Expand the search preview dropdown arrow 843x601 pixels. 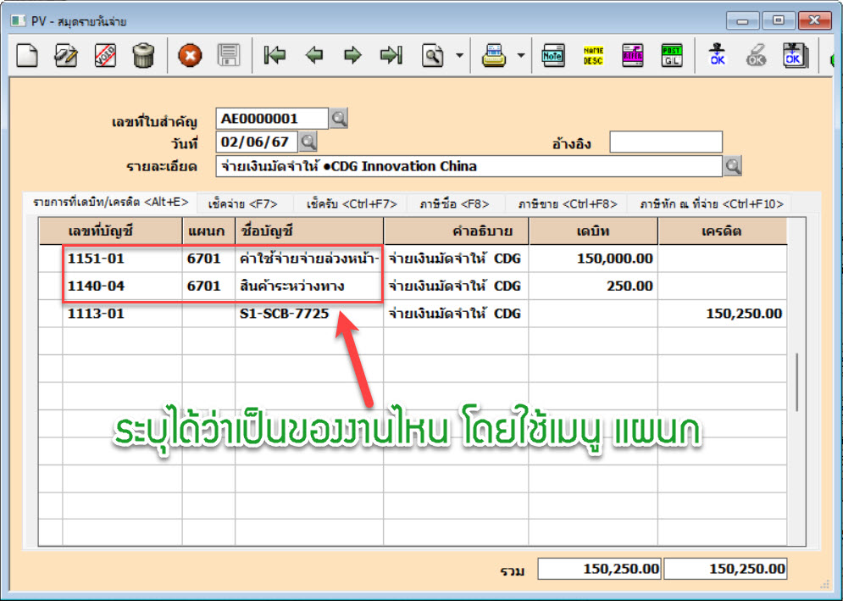459,56
